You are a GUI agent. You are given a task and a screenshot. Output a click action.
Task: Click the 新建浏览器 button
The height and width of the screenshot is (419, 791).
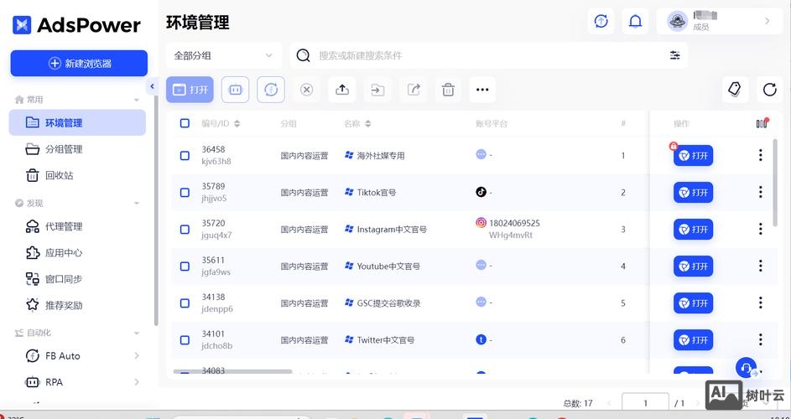(79, 64)
